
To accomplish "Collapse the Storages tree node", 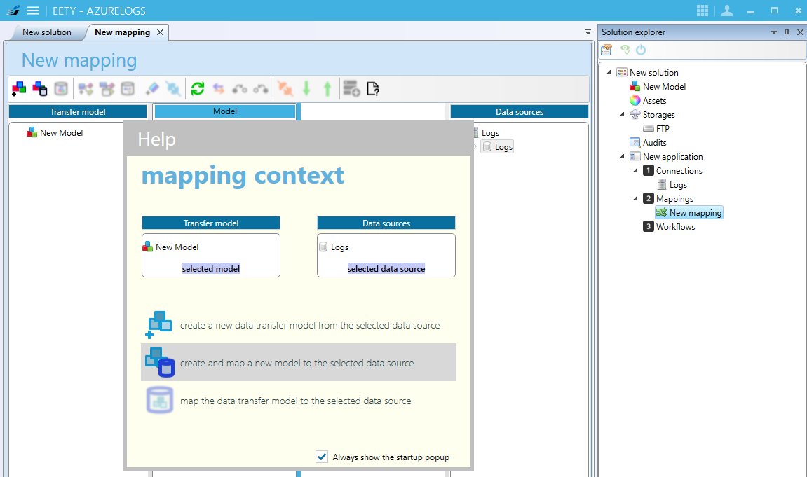I will pyautogui.click(x=621, y=114).
